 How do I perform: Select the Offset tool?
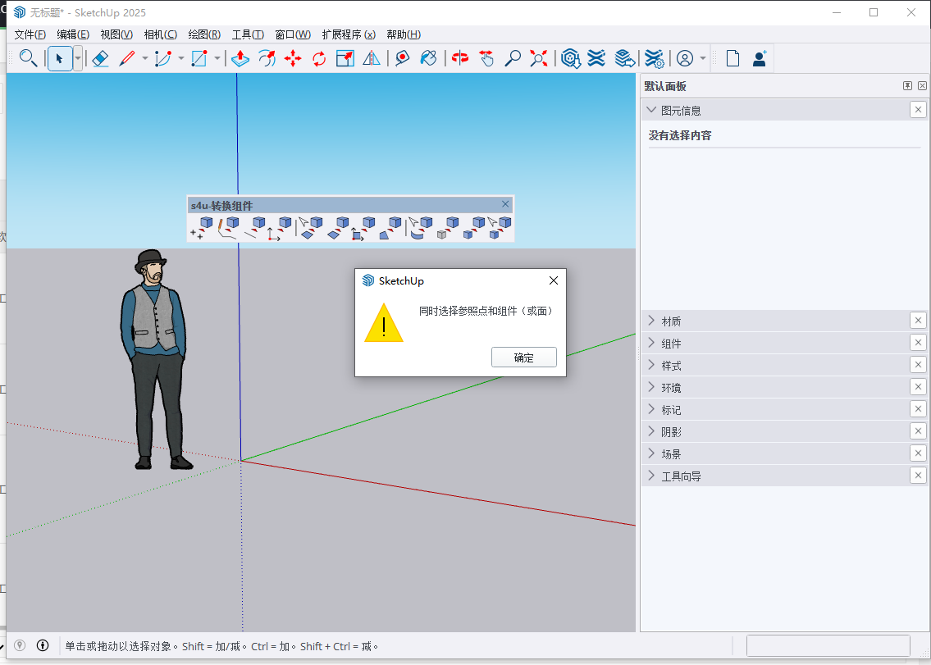click(267, 58)
